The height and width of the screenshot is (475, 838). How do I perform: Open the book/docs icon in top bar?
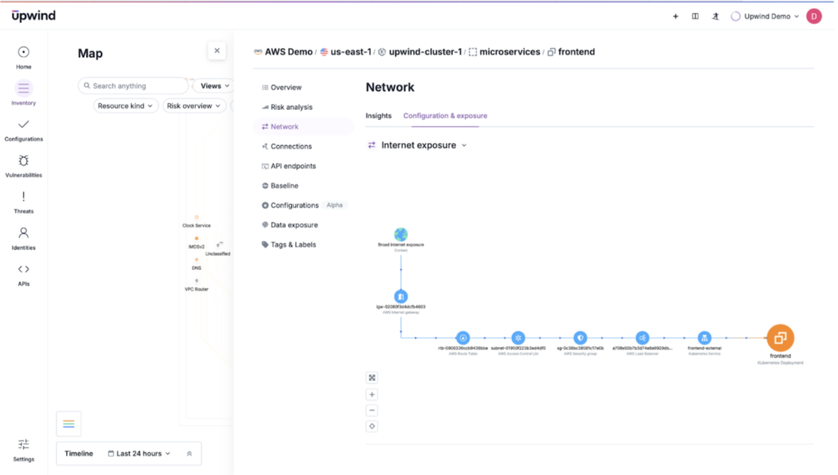pyautogui.click(x=696, y=16)
